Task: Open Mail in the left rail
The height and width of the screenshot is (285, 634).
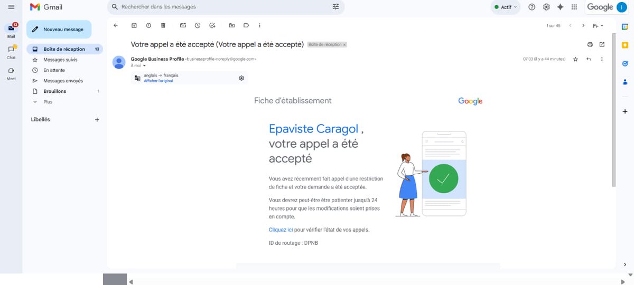Action: 11,30
